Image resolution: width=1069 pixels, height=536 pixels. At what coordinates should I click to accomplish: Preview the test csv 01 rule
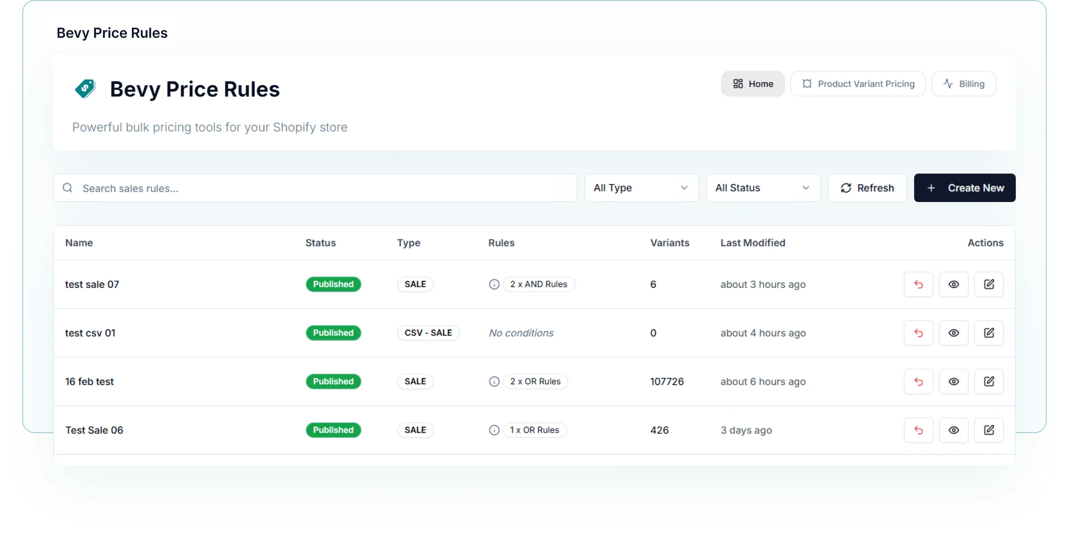click(x=953, y=333)
